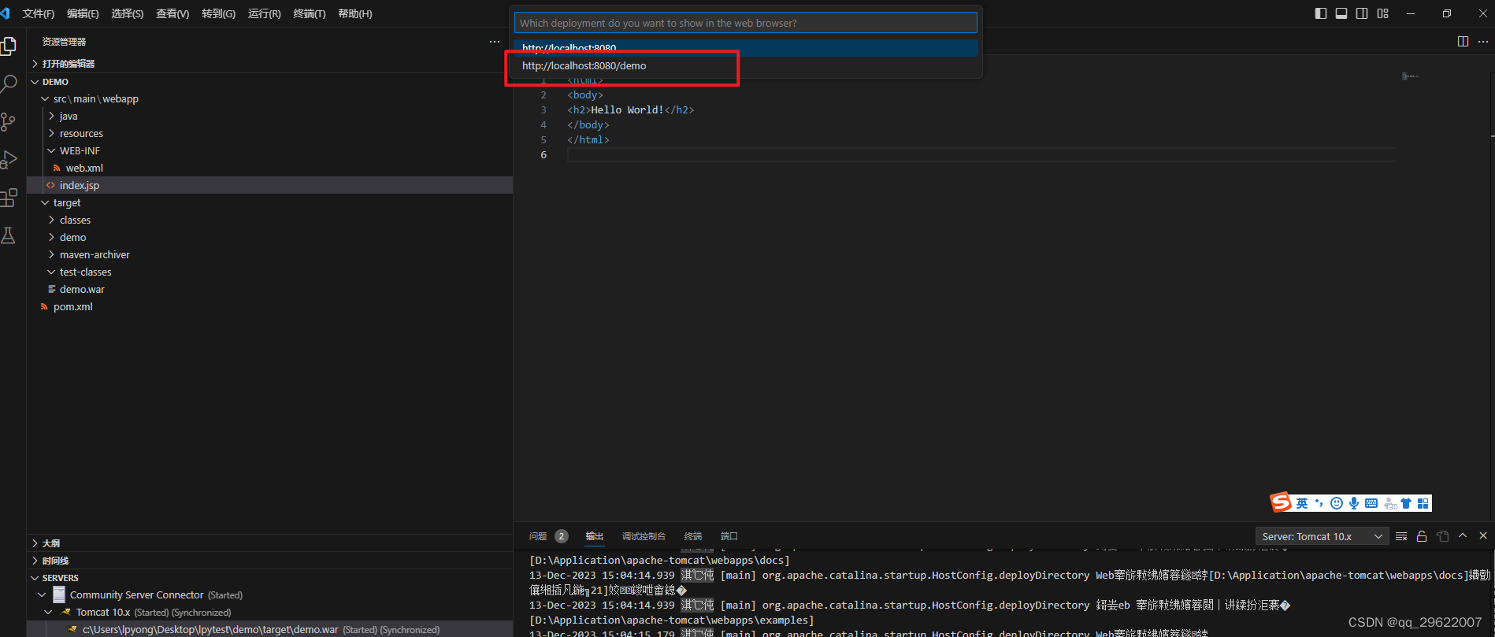Clear the output panel
The image size is (1495, 637).
pos(1401,536)
